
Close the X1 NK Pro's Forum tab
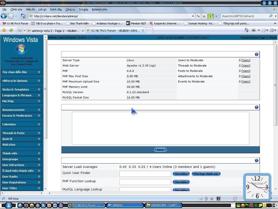tap(143, 30)
